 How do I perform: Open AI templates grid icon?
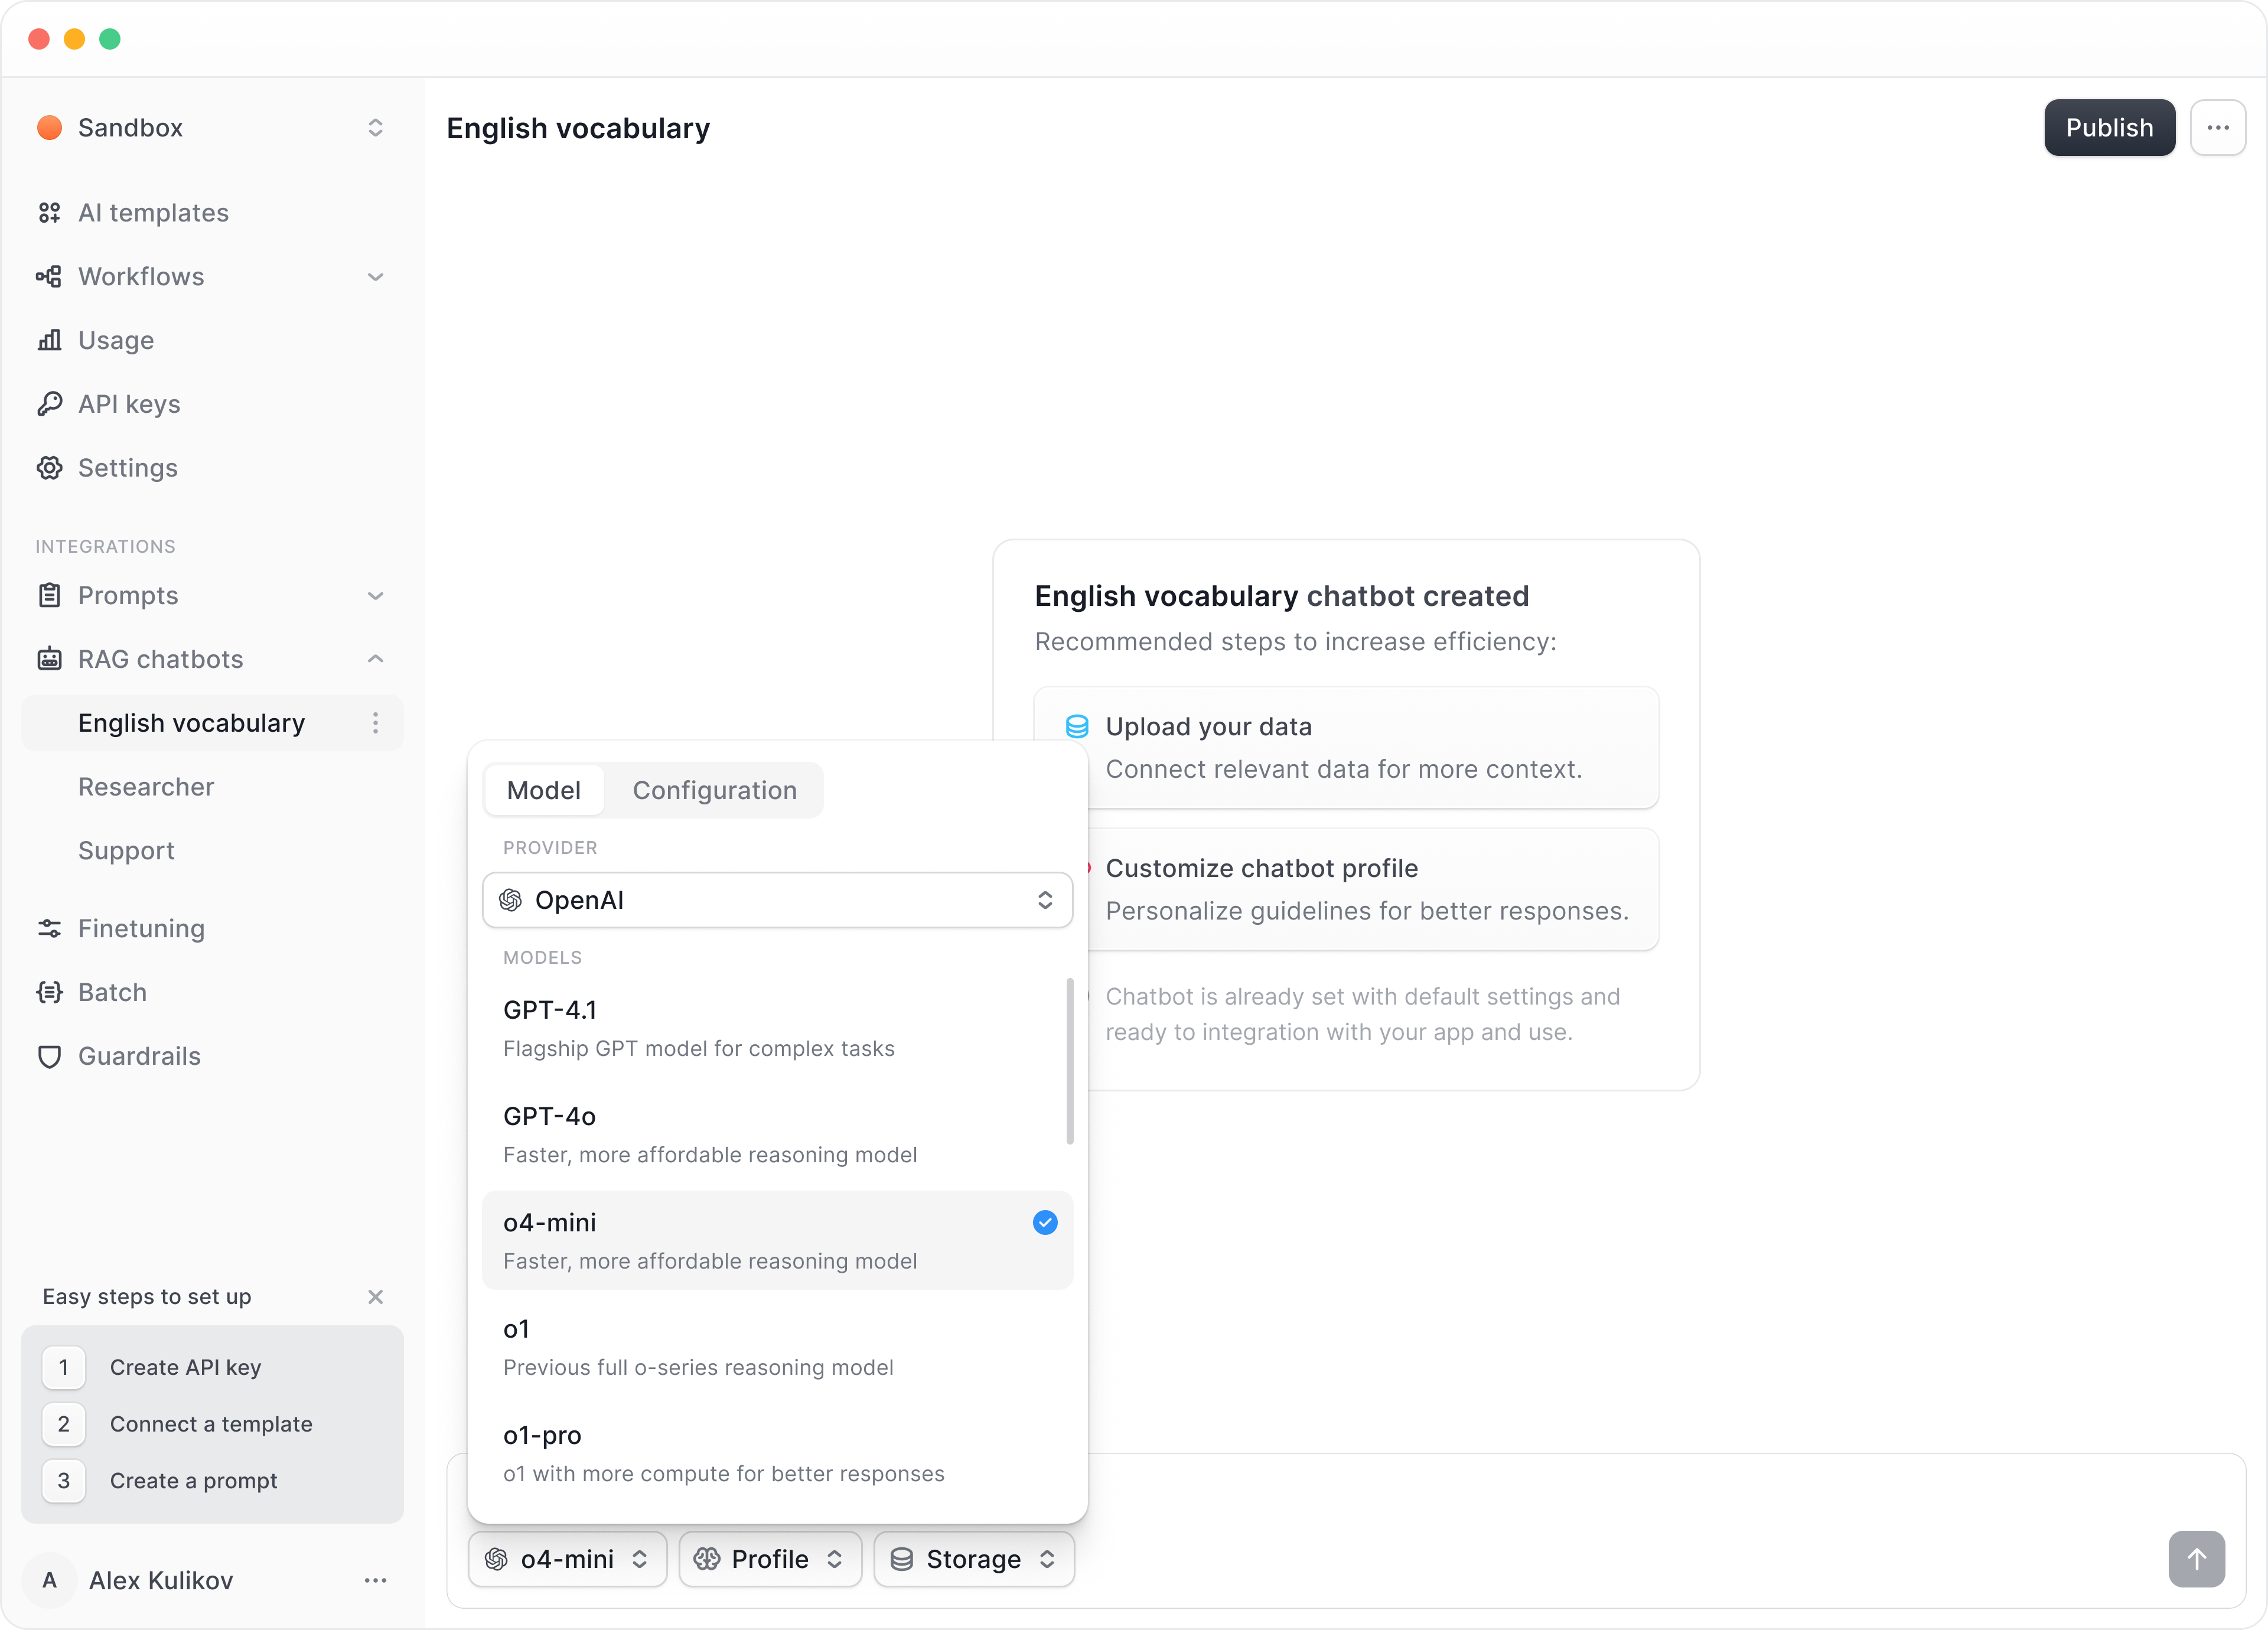(x=49, y=213)
